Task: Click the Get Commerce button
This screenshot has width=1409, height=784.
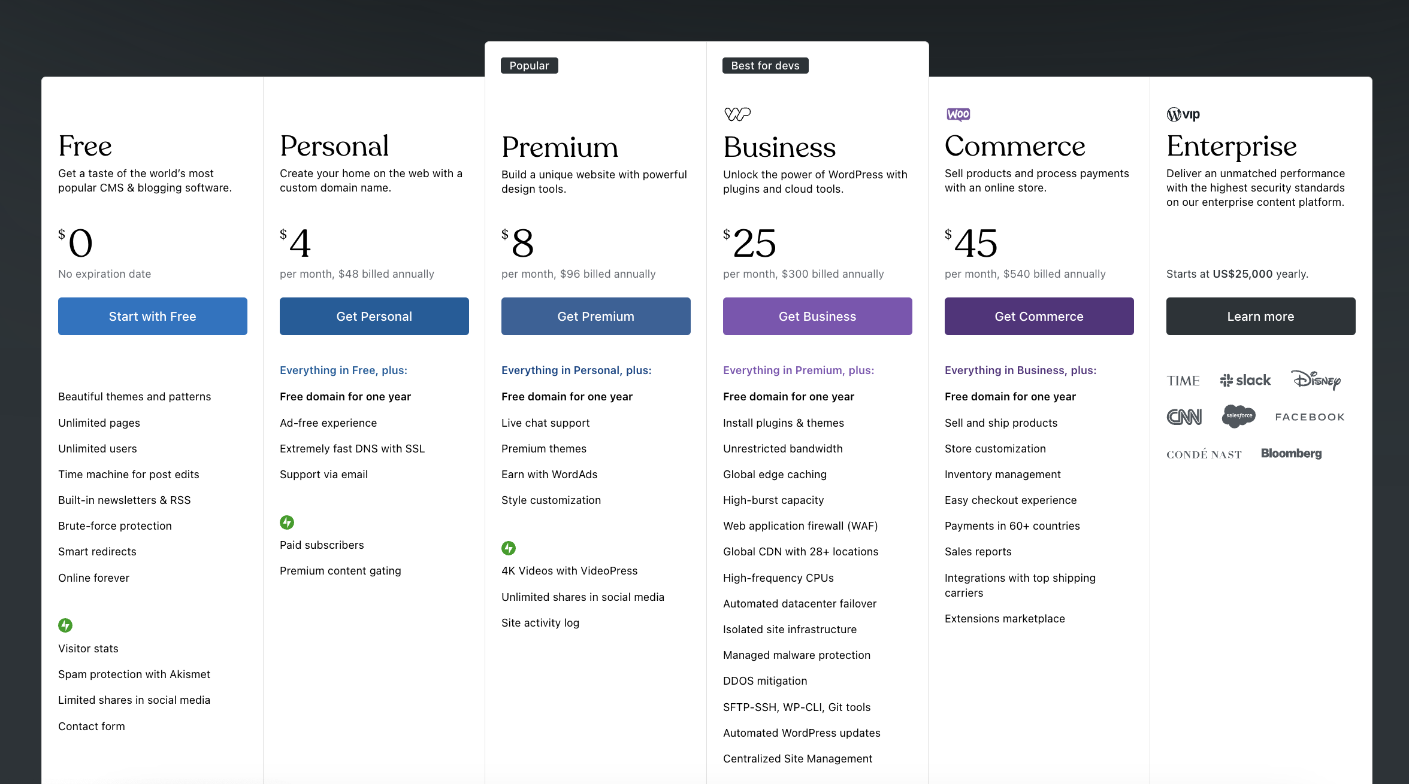Action: click(x=1039, y=317)
